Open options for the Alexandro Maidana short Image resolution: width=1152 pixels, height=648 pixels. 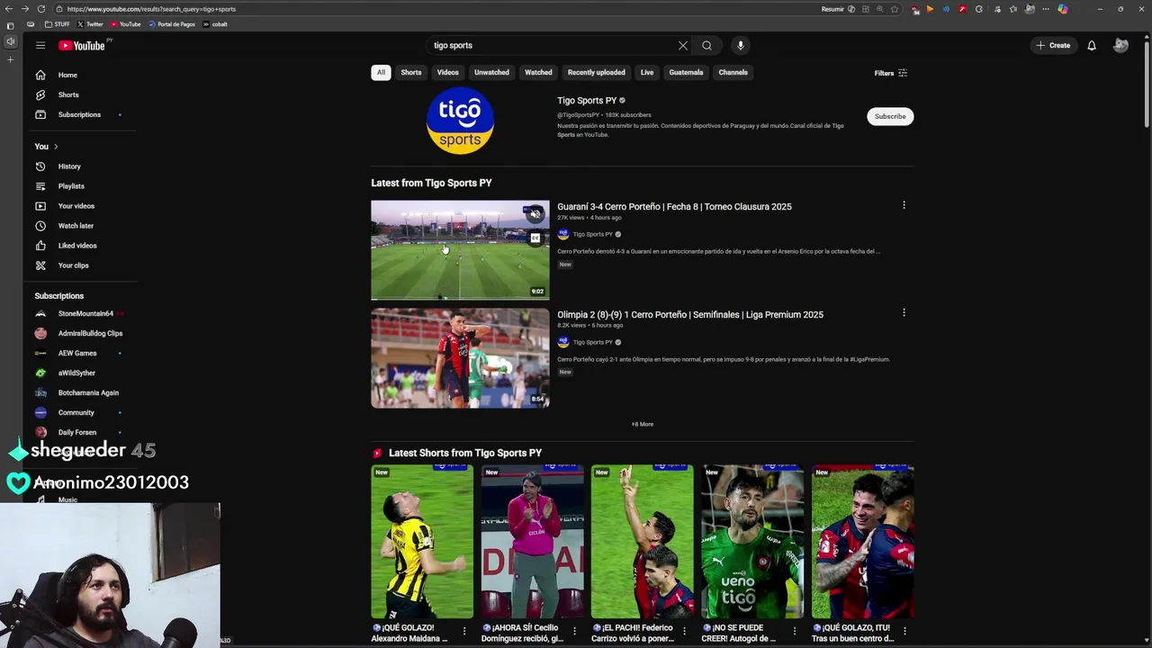(x=464, y=632)
